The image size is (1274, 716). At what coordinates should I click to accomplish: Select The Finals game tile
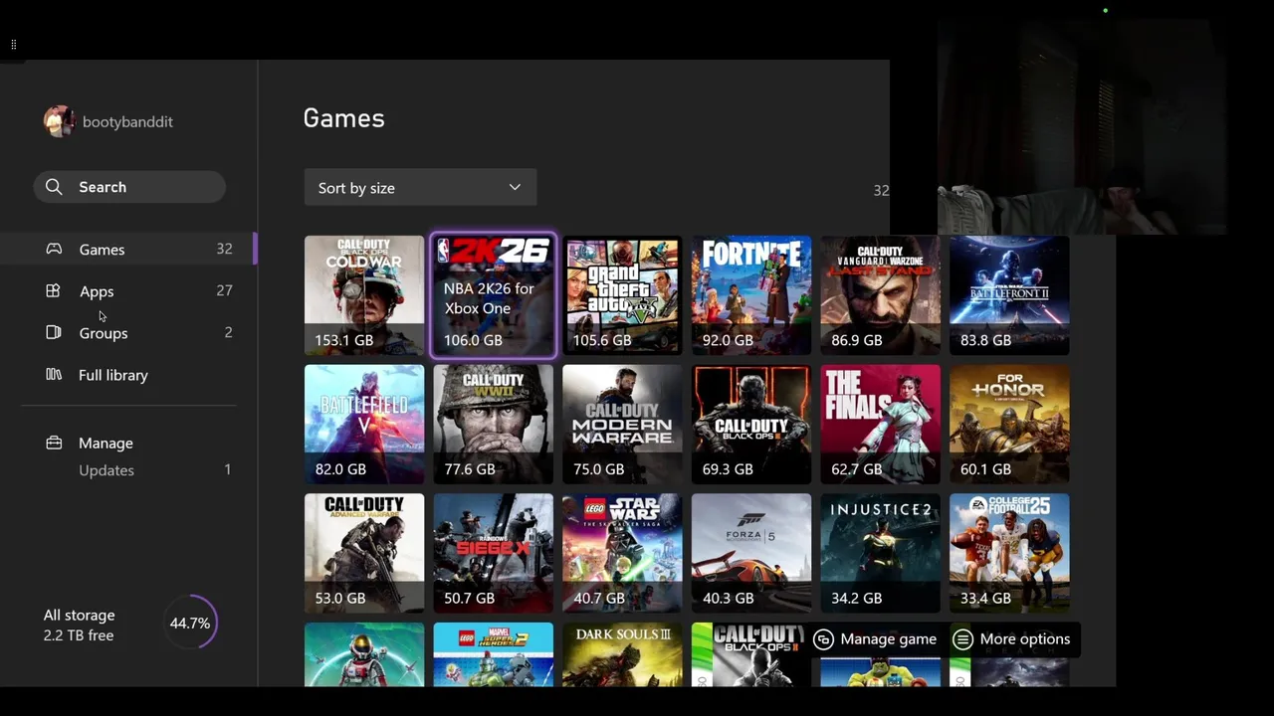881,425
